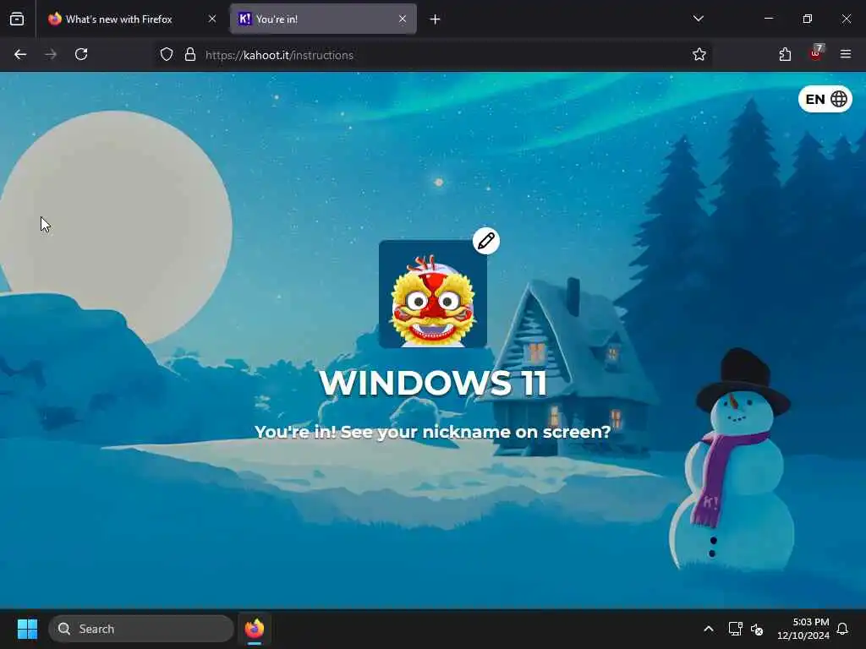The width and height of the screenshot is (866, 649).
Task: Click the "You're in! See your nickname on screen?" text
Action: [x=433, y=432]
